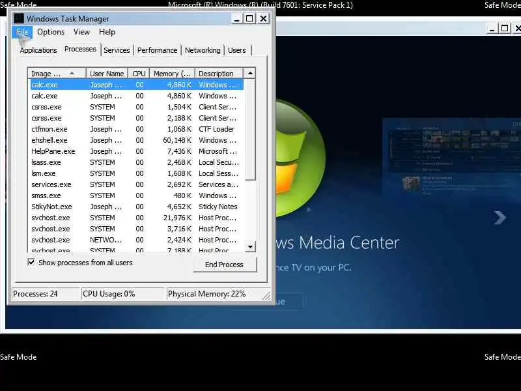
Task: Click the Media Center next arrow
Action: 500,218
